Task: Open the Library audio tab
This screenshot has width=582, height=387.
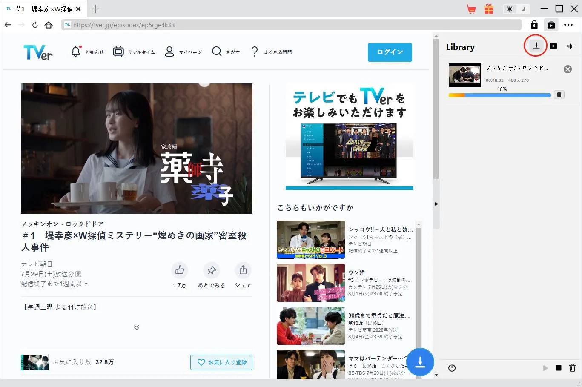Action: coord(570,46)
